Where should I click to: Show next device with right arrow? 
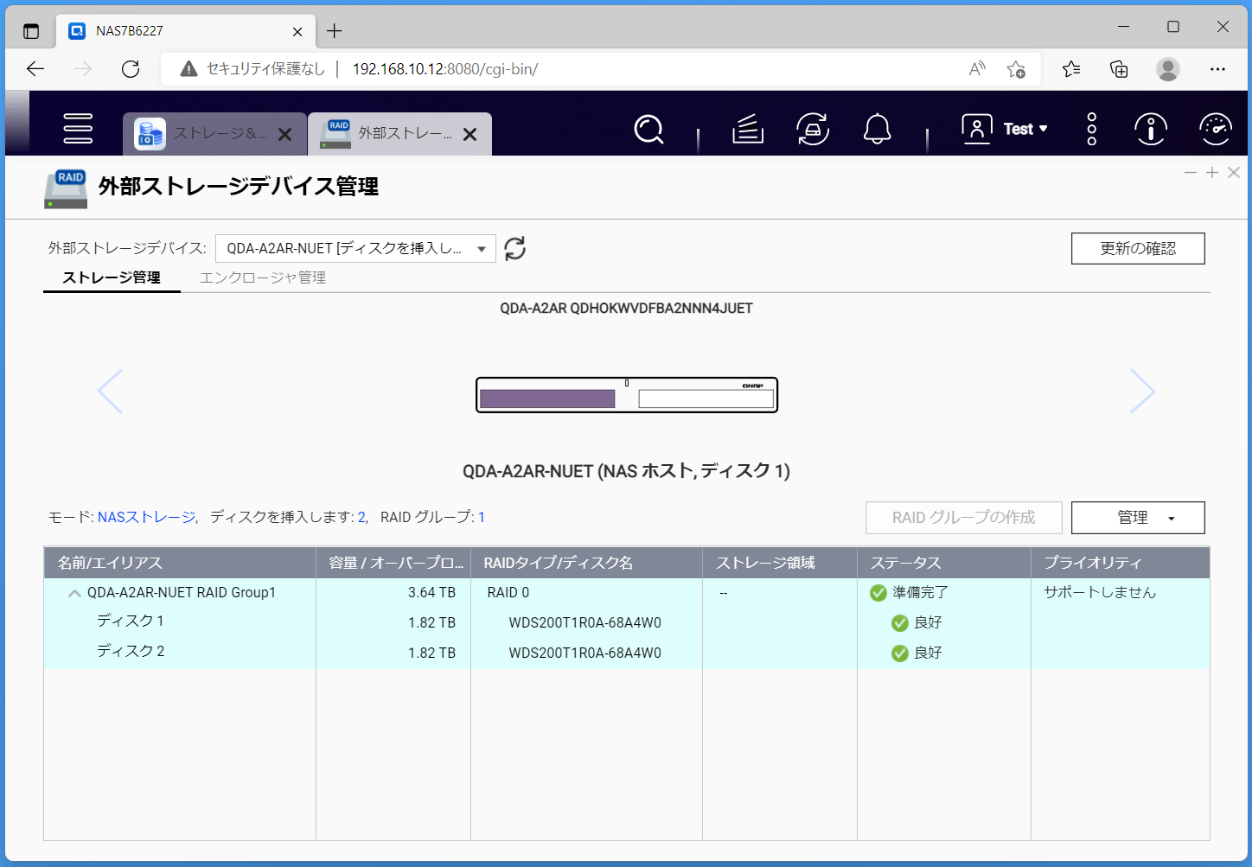(1142, 392)
